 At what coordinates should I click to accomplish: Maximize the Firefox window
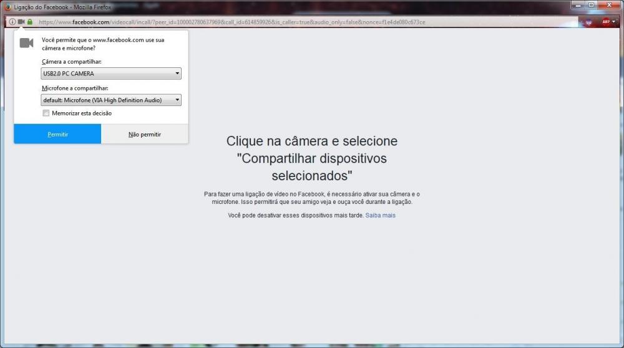[592, 5]
